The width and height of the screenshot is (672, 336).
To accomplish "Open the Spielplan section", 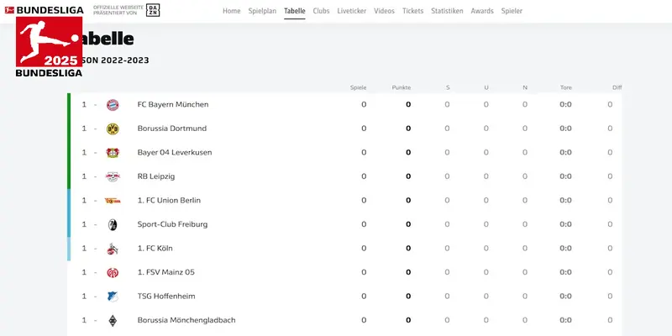I will (x=262, y=11).
